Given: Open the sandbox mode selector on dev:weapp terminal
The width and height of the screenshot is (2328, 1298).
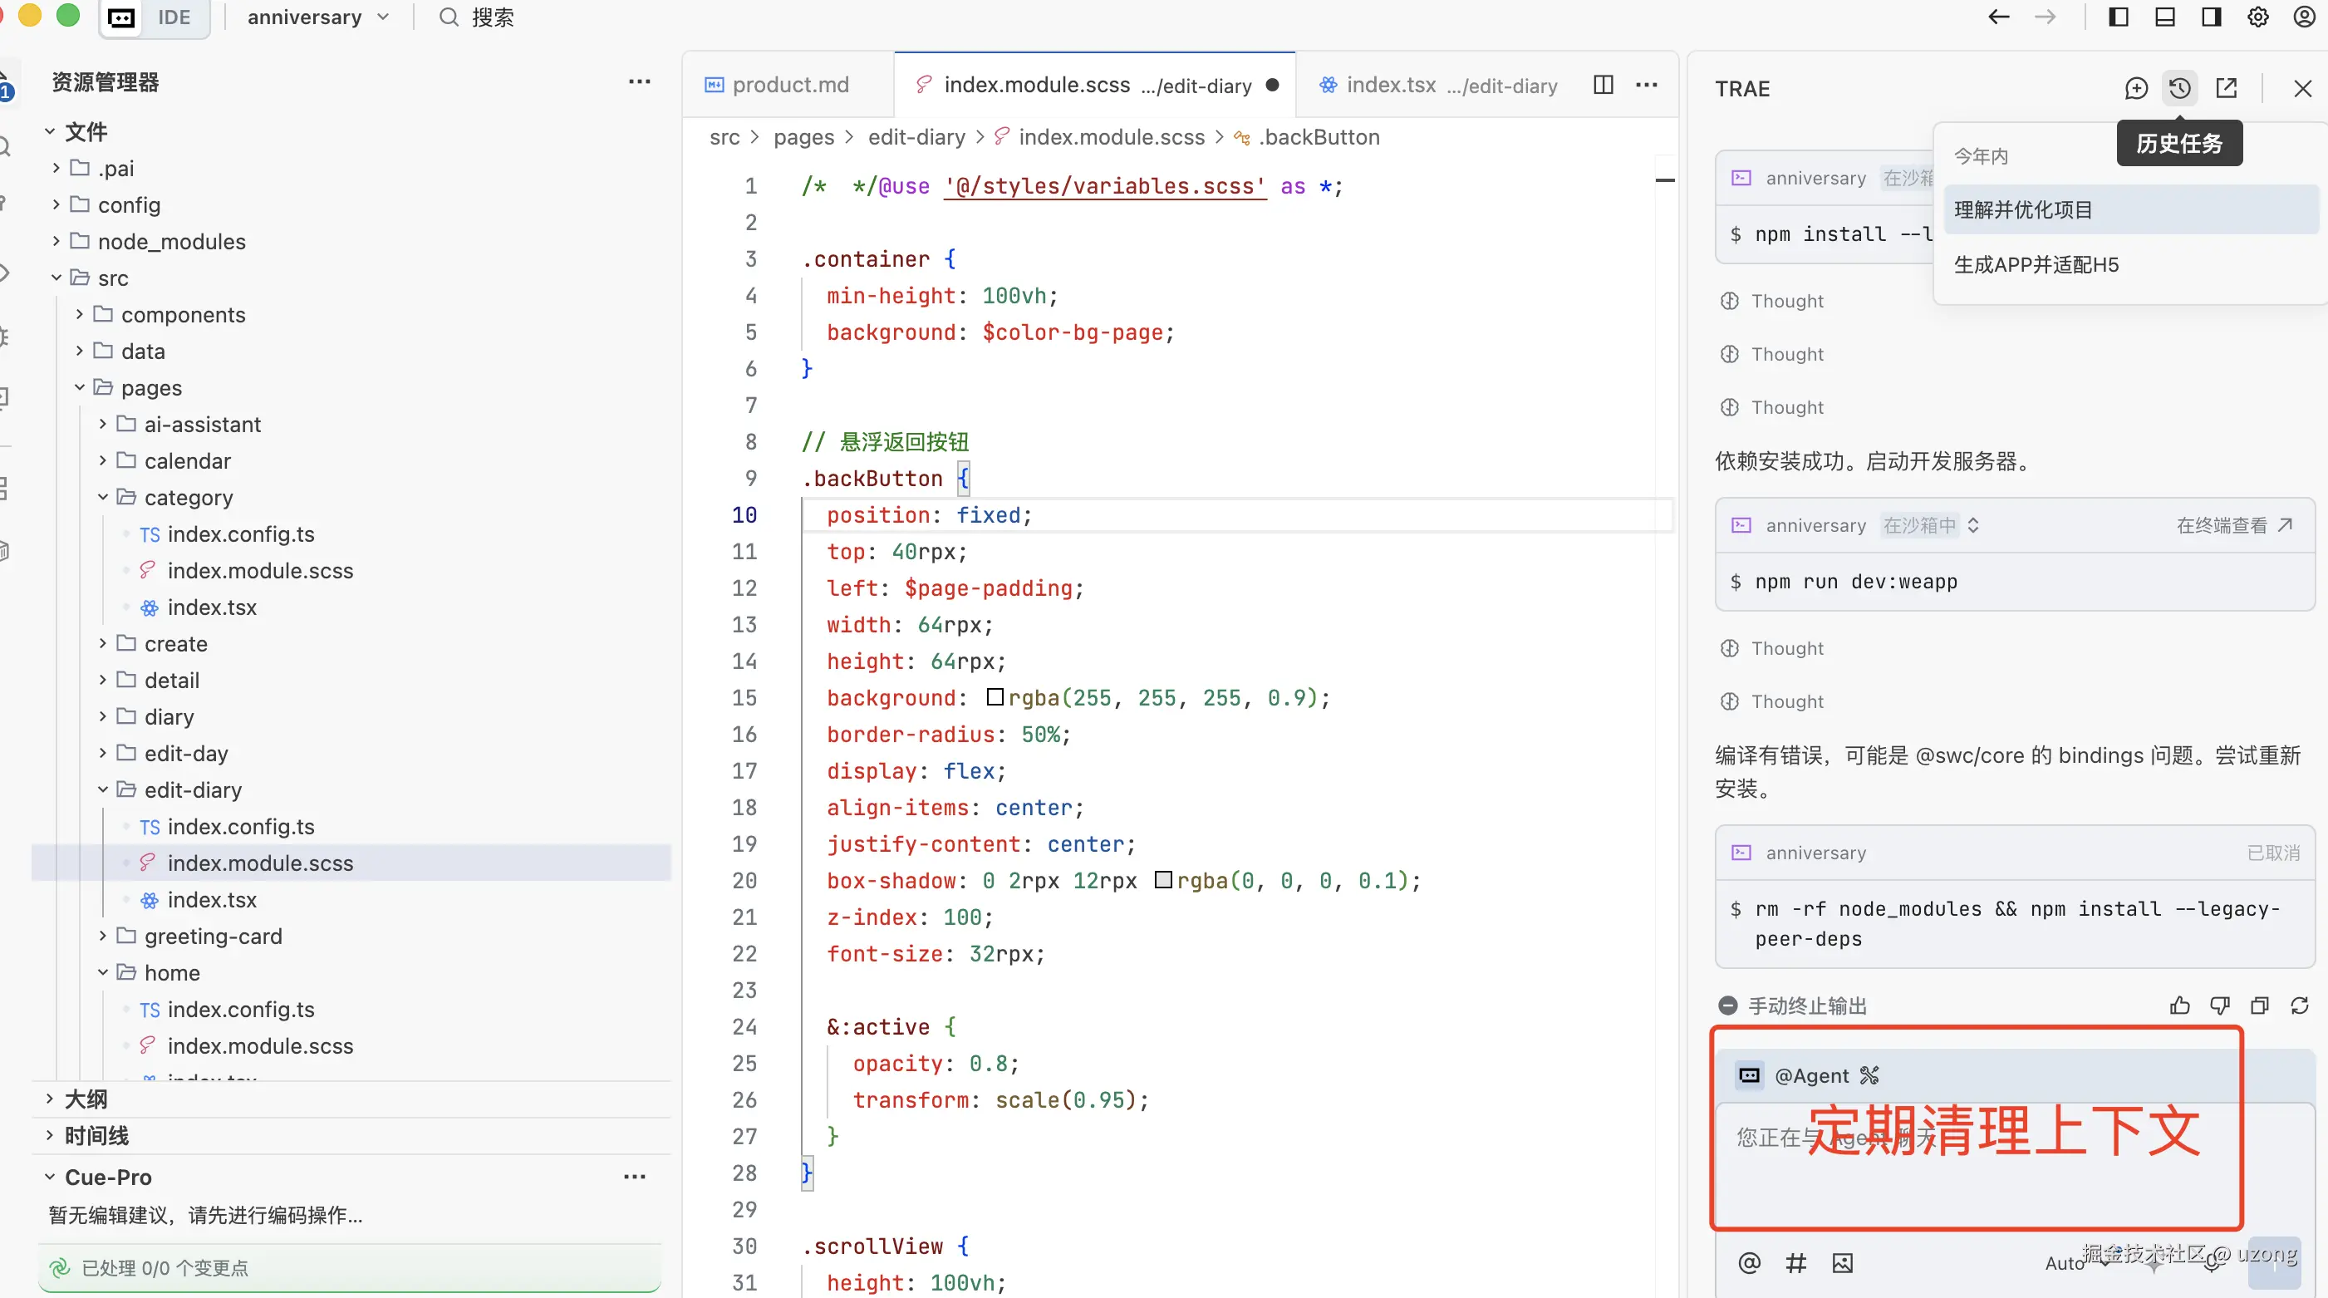Looking at the screenshot, I should (x=1930, y=525).
